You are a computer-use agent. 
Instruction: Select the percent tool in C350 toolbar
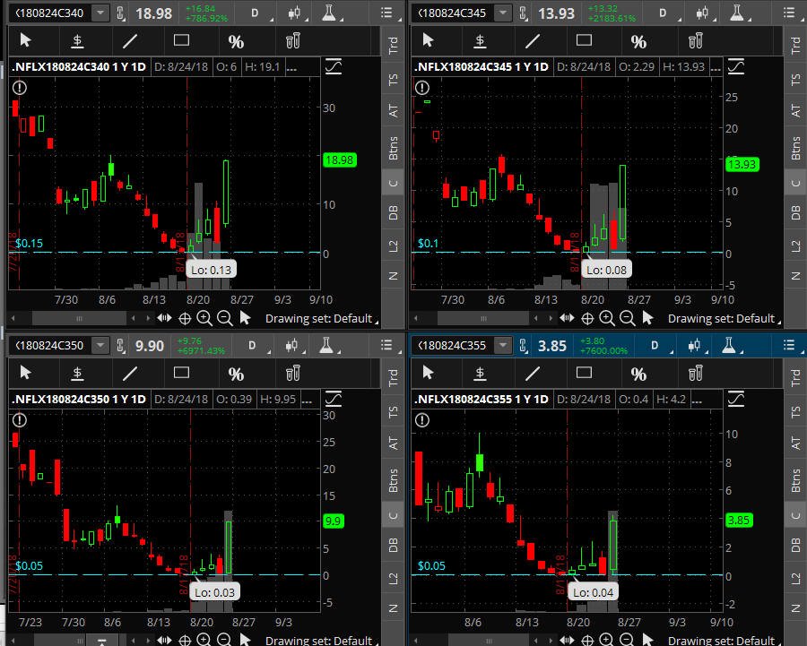[x=236, y=374]
